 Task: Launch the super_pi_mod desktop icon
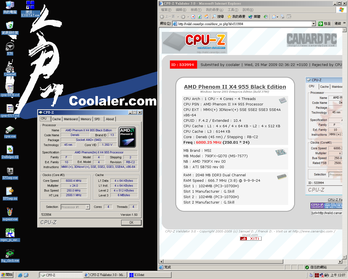10,235
